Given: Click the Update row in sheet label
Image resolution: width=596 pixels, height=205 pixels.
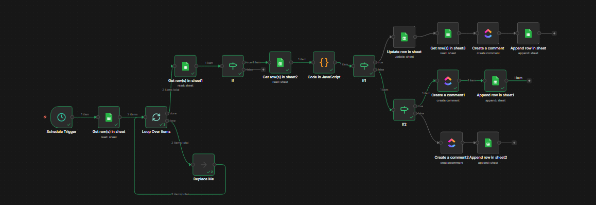Looking at the screenshot, I should (404, 52).
